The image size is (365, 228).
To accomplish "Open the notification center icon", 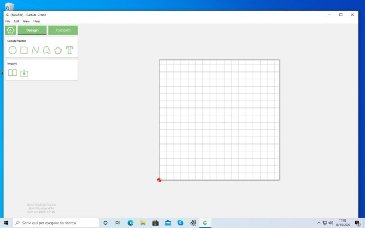I will pyautogui.click(x=357, y=223).
